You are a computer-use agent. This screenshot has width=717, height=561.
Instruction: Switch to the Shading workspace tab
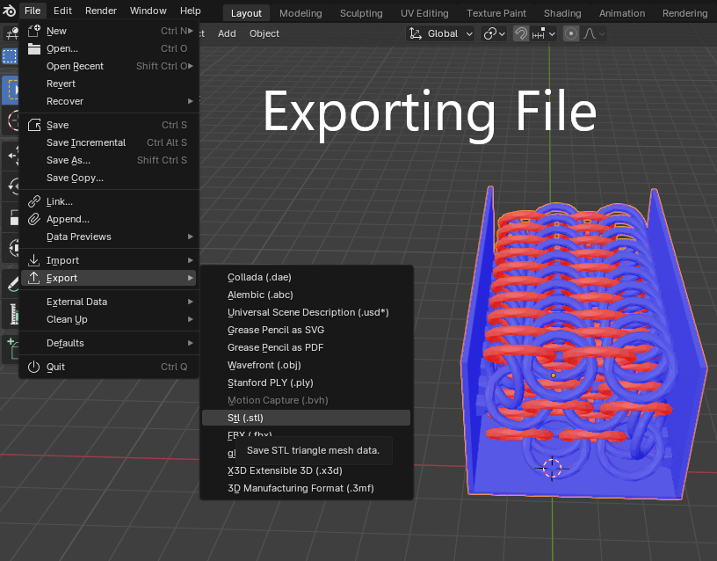point(562,13)
